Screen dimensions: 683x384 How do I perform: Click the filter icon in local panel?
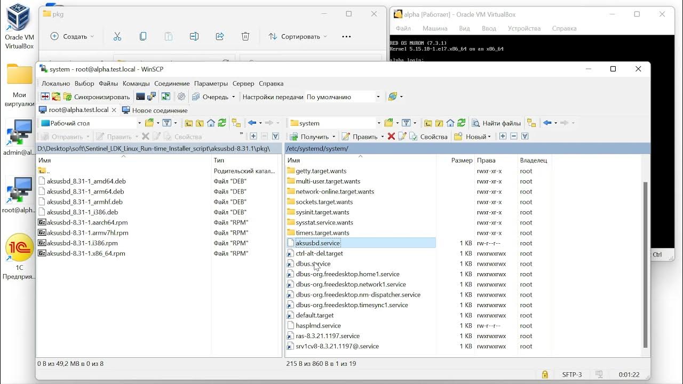point(167,123)
